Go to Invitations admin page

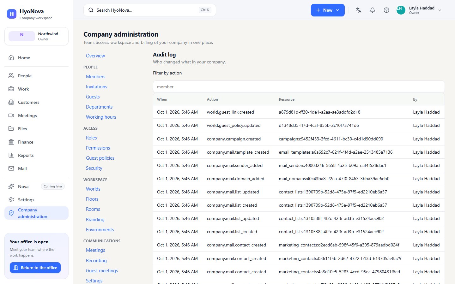pos(96,87)
